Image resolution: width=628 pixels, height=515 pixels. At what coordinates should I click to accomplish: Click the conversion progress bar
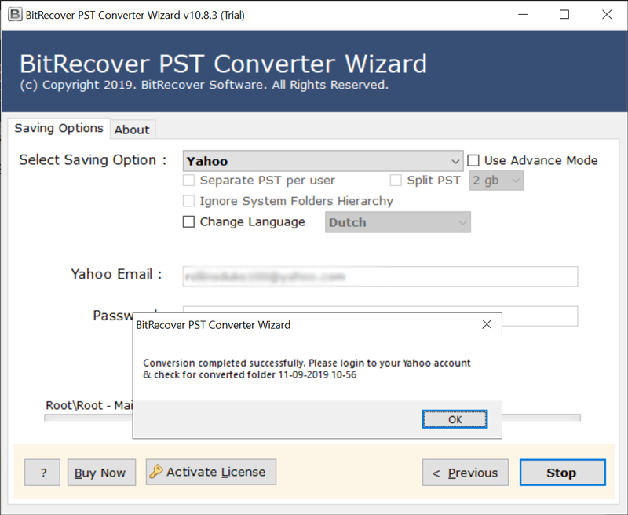tap(312, 418)
